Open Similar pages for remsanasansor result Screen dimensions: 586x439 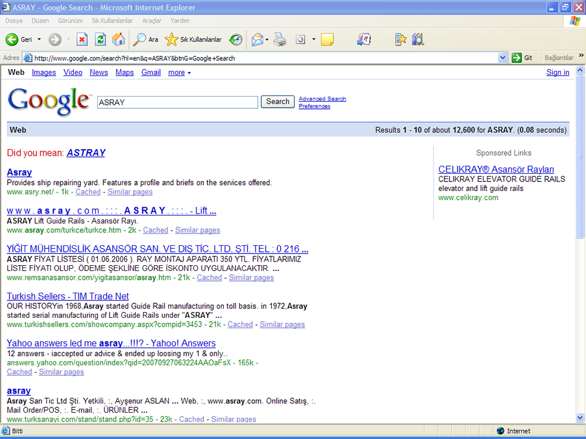coord(251,277)
